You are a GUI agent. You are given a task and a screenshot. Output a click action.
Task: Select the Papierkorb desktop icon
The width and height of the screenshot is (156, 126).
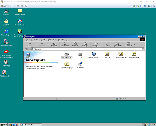(6, 62)
